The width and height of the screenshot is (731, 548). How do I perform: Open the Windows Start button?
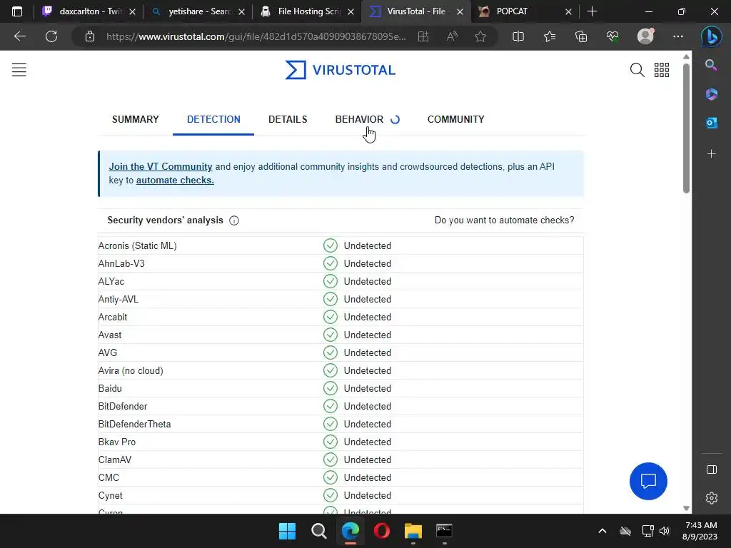point(287,531)
